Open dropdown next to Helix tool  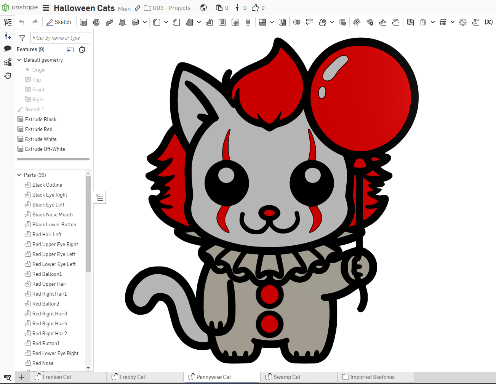tap(453, 22)
